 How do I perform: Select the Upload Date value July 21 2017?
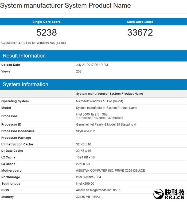click(92, 65)
